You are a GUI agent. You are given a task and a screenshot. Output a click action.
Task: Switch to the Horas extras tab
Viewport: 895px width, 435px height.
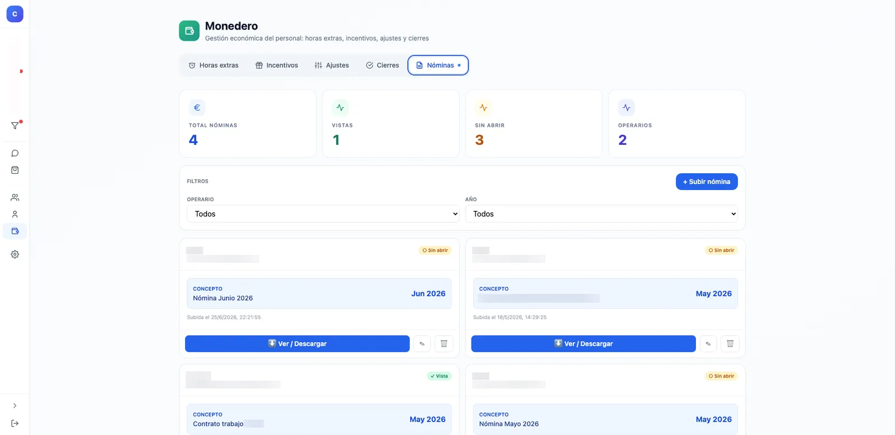pyautogui.click(x=214, y=65)
